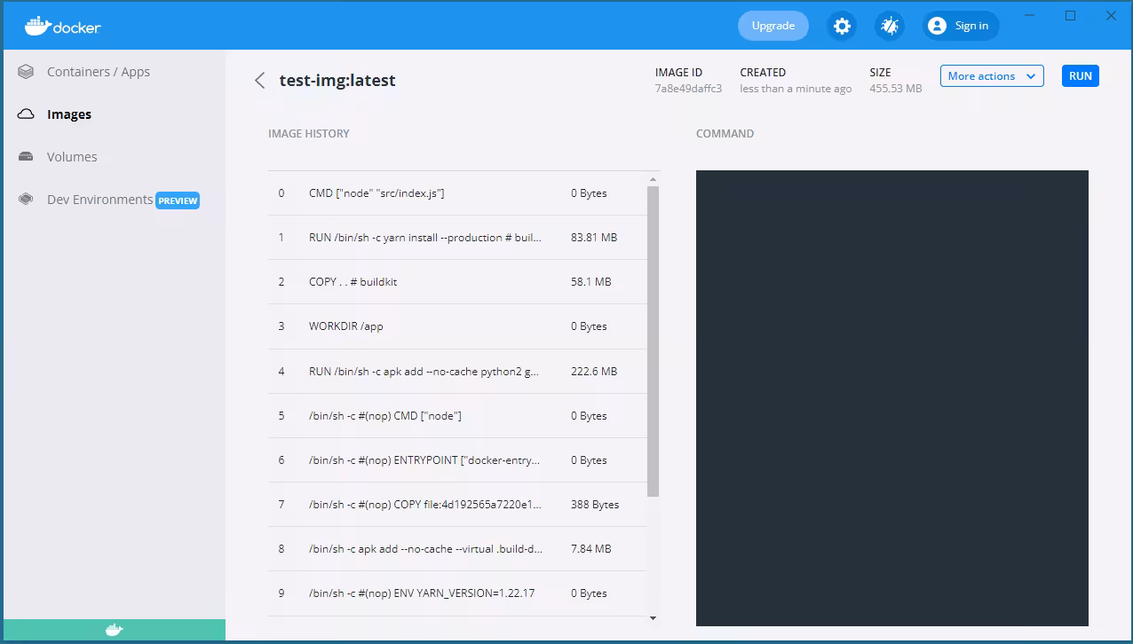Click the 'less than a minute ago' text
Image resolution: width=1133 pixels, height=644 pixels.
[x=796, y=89]
